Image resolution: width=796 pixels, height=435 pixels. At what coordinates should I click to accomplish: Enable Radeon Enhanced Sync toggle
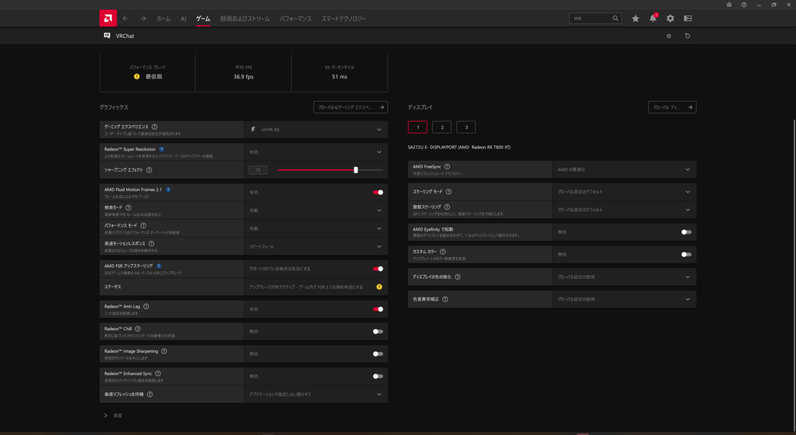pos(378,376)
